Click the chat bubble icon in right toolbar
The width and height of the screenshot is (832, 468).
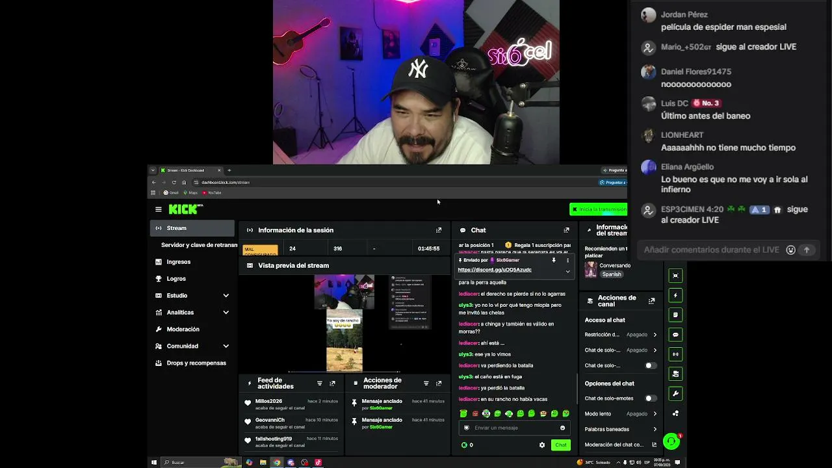pyautogui.click(x=675, y=335)
